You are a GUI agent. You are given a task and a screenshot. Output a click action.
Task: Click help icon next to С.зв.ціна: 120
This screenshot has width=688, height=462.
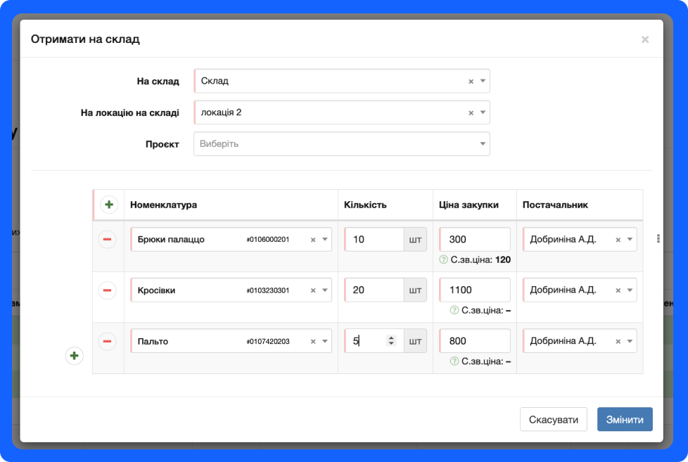tap(443, 259)
